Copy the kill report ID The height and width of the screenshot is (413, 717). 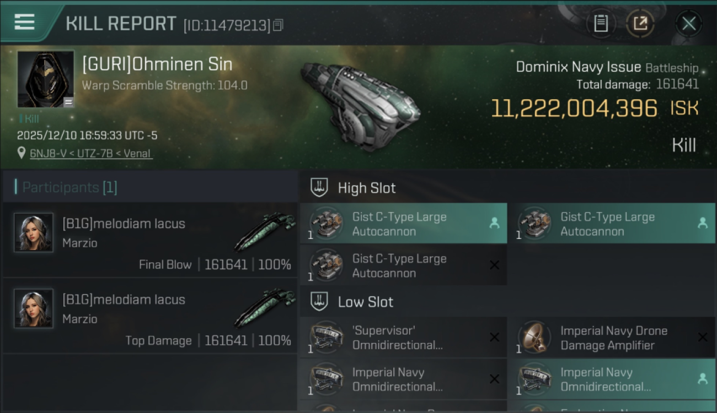[278, 25]
